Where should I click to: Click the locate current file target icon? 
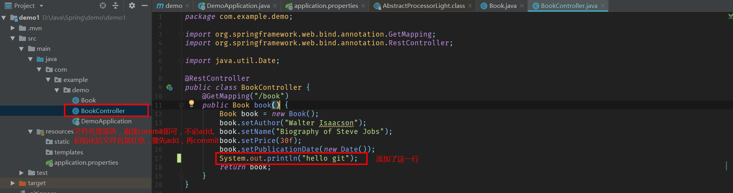103,6
